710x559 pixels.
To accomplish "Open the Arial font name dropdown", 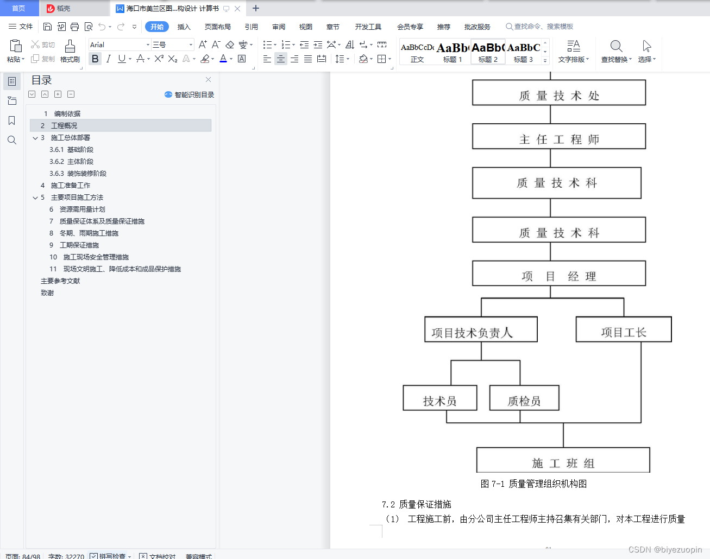I will tap(148, 45).
